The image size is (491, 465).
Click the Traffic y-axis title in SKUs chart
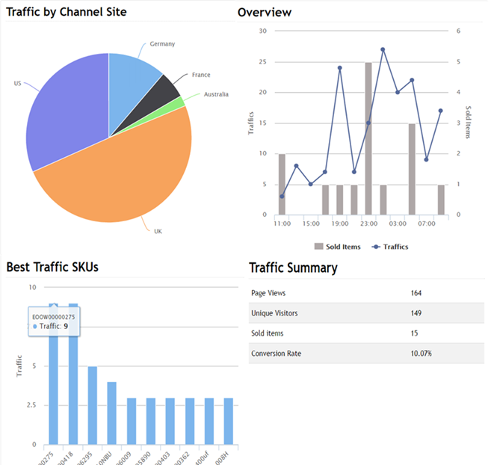coord(19,366)
